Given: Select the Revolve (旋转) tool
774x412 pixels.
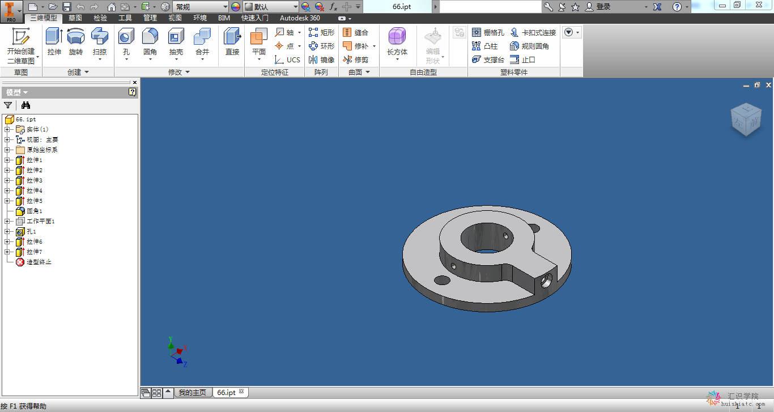Looking at the screenshot, I should point(76,42).
